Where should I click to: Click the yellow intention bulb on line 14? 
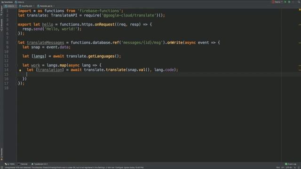click(x=20, y=70)
